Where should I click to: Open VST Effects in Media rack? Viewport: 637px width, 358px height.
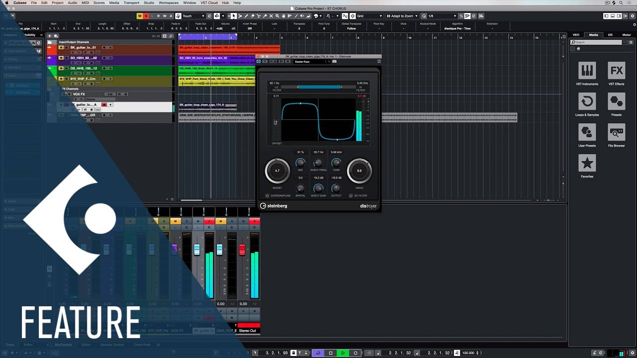pos(617,74)
